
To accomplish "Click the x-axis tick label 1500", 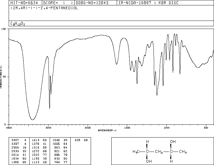I will (x=127, y=128).
